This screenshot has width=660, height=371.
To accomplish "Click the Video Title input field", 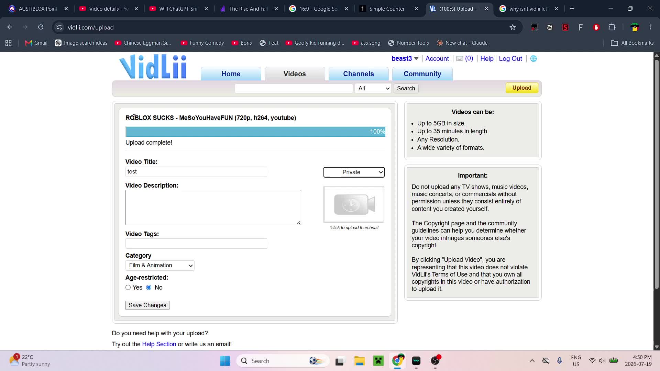I will (196, 172).
